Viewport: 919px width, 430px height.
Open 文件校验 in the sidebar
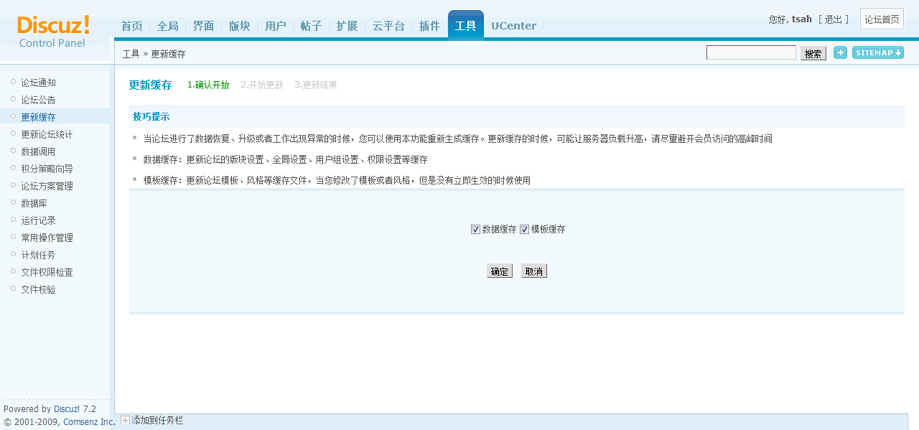[38, 289]
